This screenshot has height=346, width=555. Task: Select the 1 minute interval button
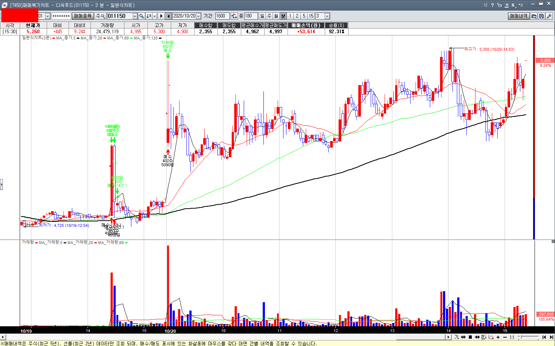(x=290, y=16)
